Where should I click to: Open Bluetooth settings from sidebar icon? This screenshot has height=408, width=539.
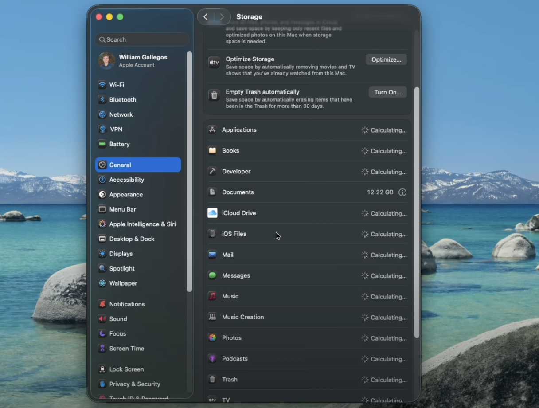(x=102, y=100)
